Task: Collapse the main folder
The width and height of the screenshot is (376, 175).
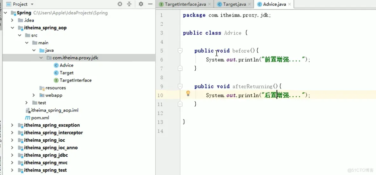Action: coord(27,43)
